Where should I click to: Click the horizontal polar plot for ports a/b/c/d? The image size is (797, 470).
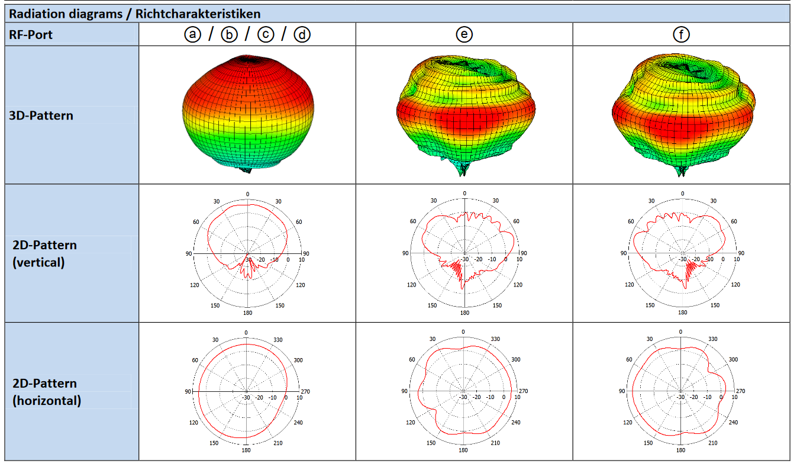(x=247, y=392)
